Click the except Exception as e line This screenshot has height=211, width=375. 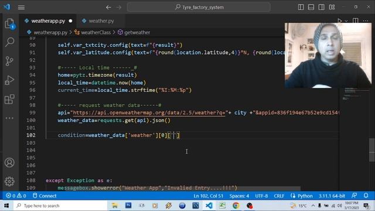[79, 181]
